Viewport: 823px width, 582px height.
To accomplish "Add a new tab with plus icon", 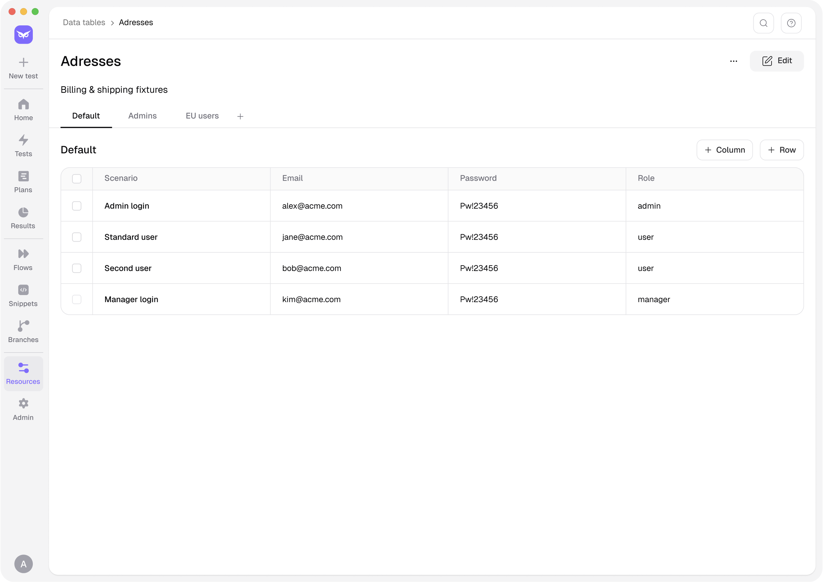I will pos(240,116).
